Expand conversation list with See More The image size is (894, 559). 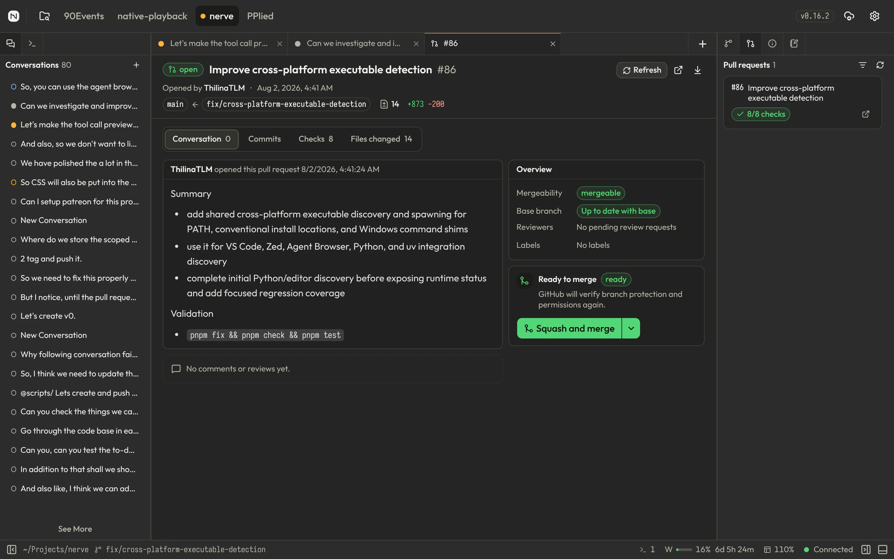75,529
